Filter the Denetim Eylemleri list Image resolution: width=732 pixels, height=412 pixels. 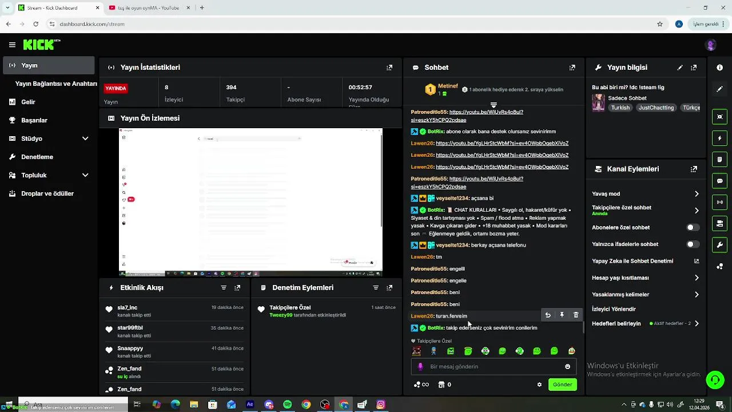coord(376,288)
